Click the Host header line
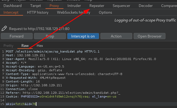This screenshot has width=177, height=108. pyautogui.click(x=25, y=55)
